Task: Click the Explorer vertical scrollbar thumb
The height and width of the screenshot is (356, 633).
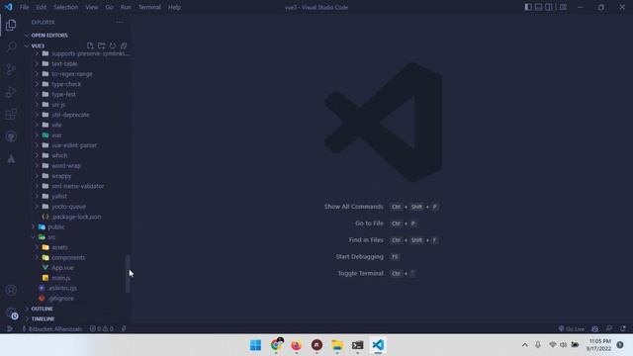Action: pos(128,274)
